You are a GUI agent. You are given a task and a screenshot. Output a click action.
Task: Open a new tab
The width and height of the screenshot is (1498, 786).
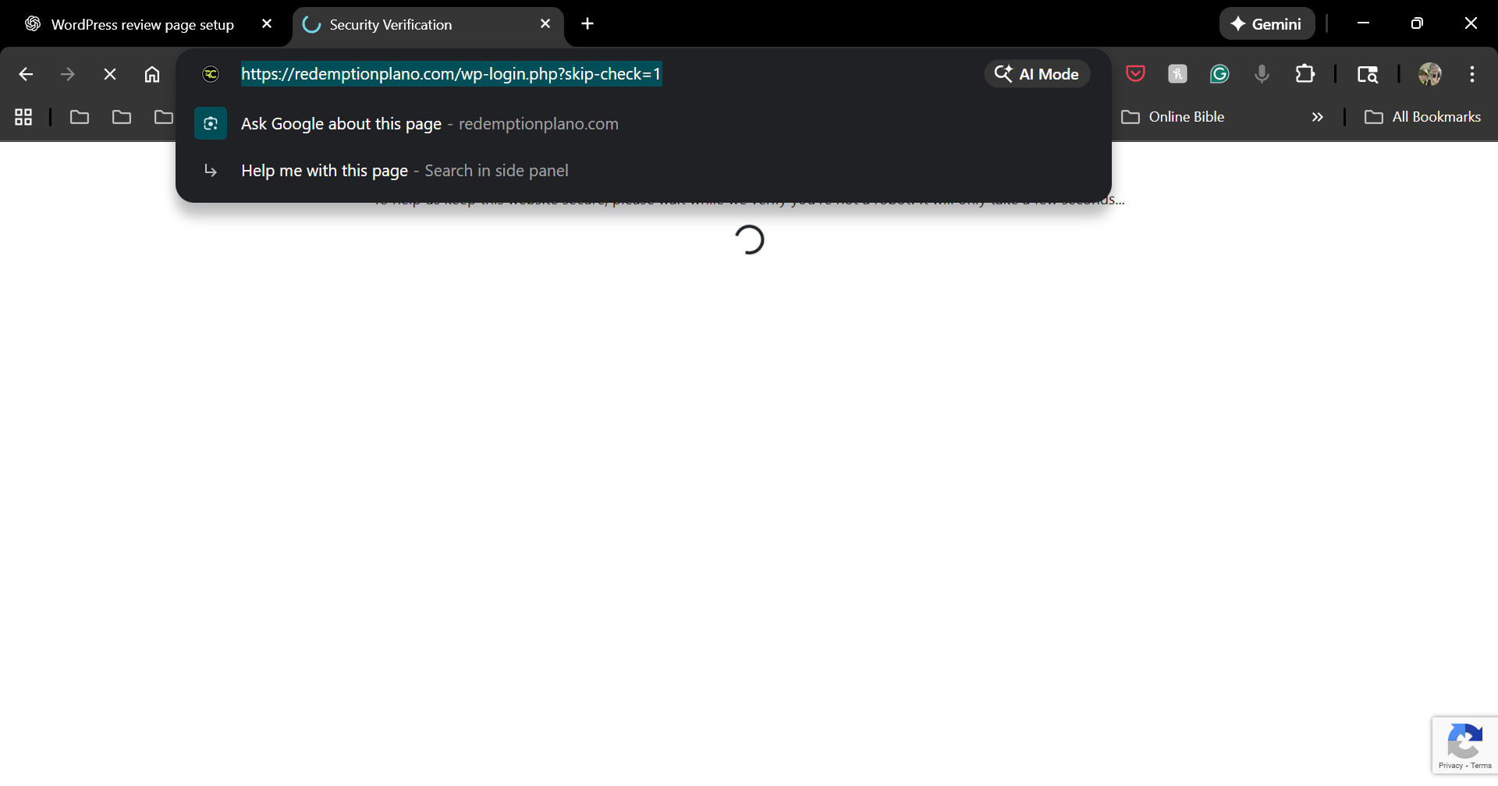coord(587,24)
